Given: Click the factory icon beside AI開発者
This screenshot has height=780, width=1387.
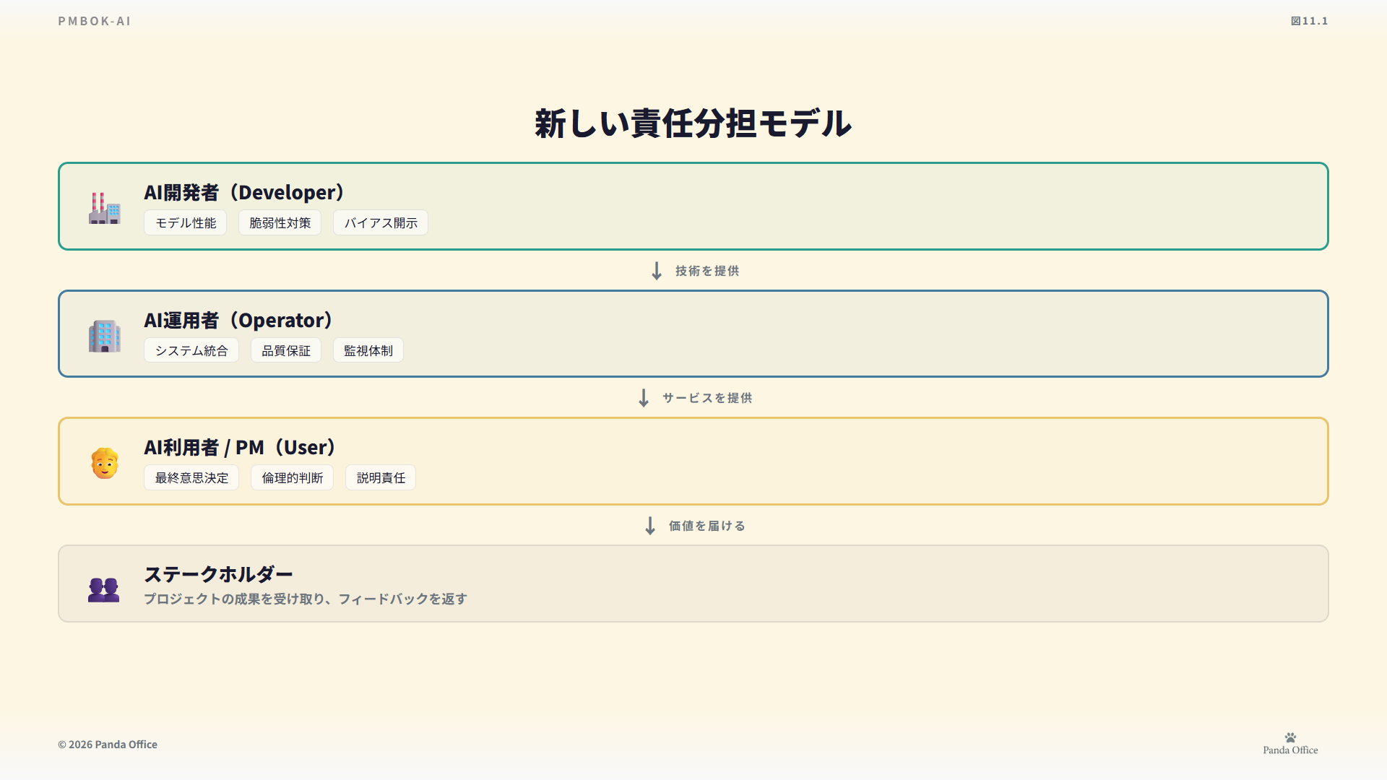Looking at the screenshot, I should pos(105,208).
